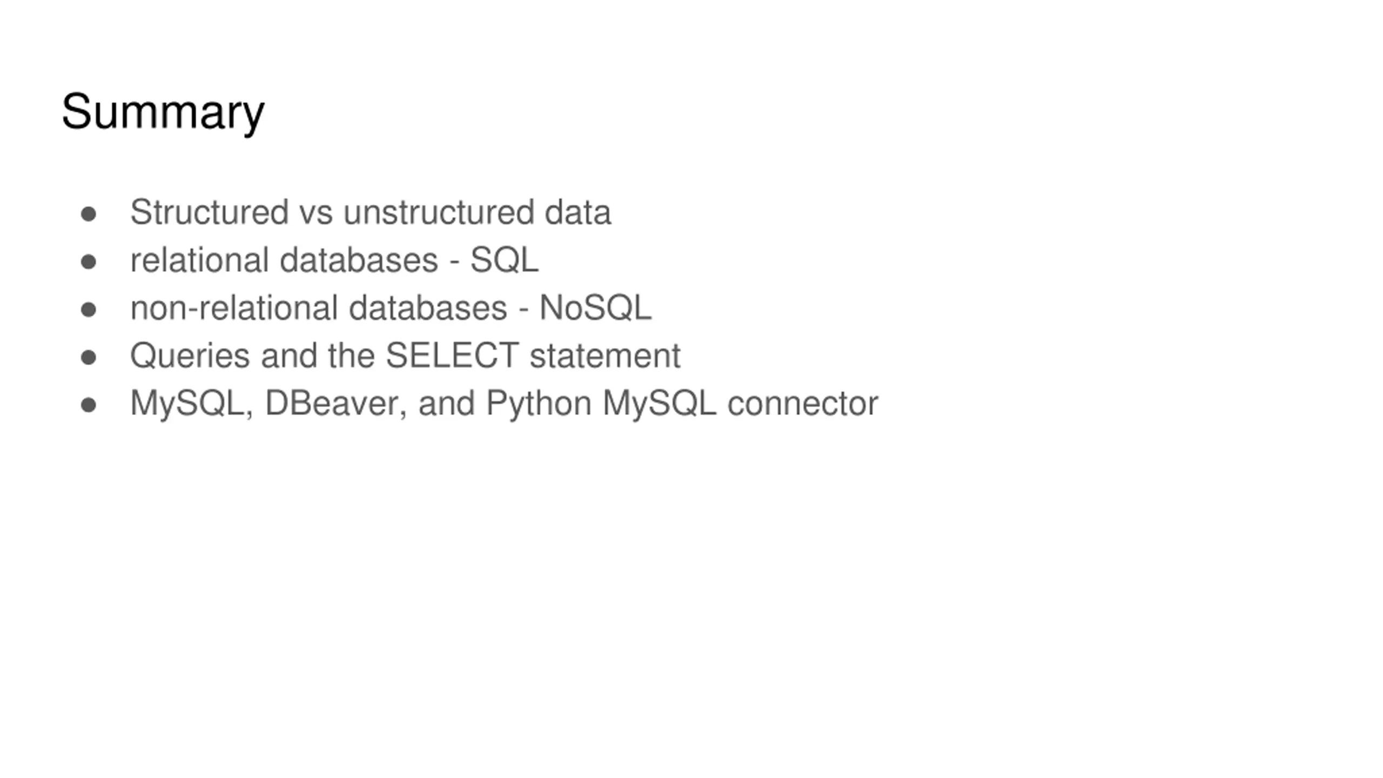Click the 'non-relational databases - NoSQL' bullet text

click(x=391, y=307)
